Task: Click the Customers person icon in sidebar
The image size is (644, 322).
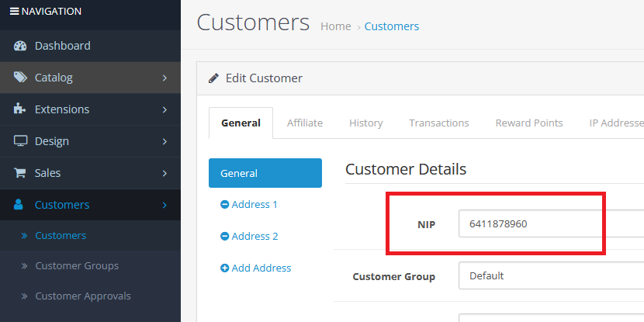Action: tap(19, 205)
